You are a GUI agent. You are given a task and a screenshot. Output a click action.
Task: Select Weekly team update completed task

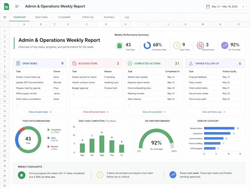point(138,77)
